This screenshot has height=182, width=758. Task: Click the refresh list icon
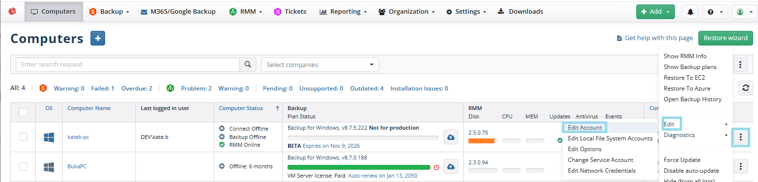(745, 88)
